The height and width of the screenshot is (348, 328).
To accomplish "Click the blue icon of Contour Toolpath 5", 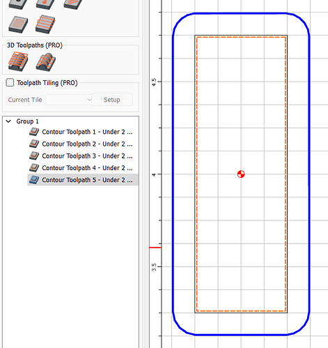I will click(x=34, y=180).
